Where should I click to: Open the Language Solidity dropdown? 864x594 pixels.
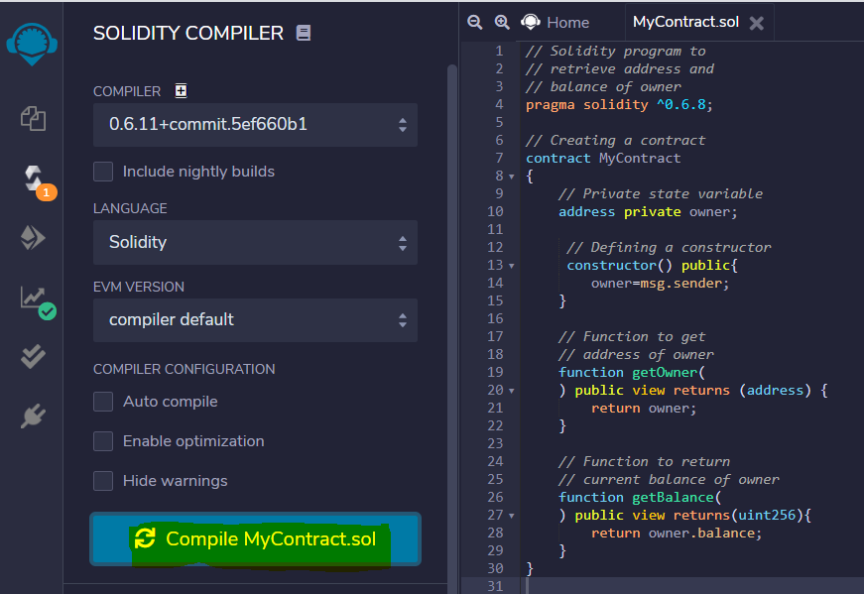pos(255,242)
